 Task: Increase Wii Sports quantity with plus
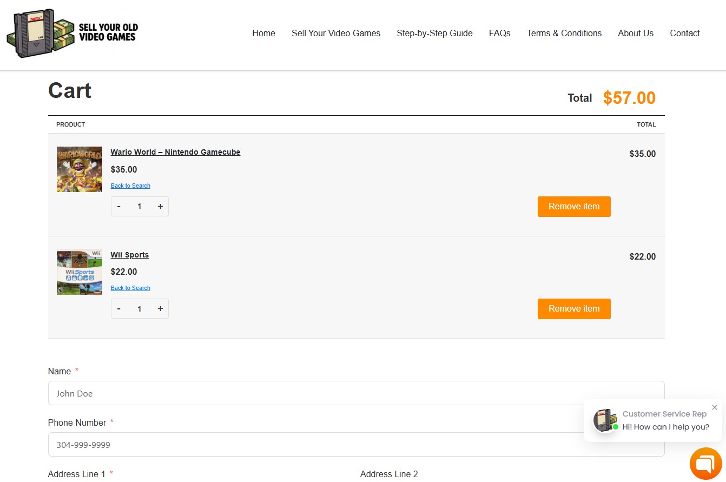pos(160,308)
